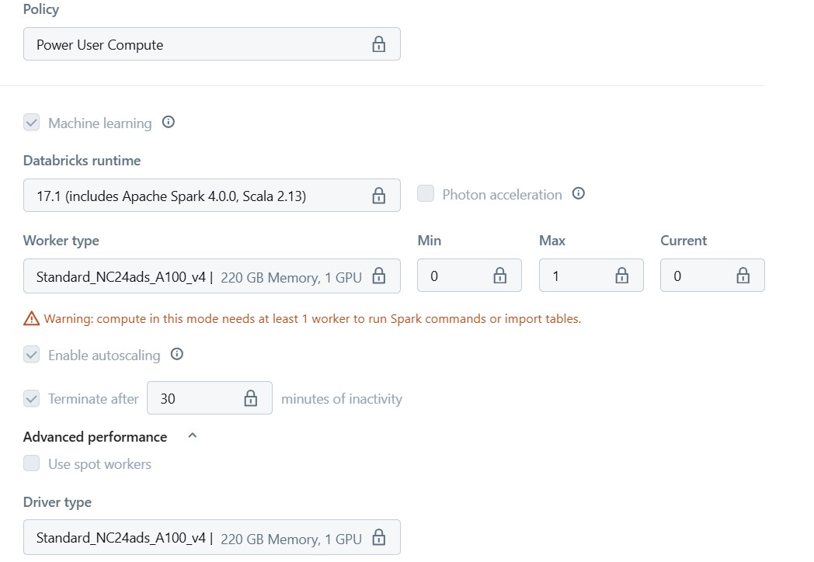Click lock icon in Driver type field
Screen dimensions: 814x562
378,537
